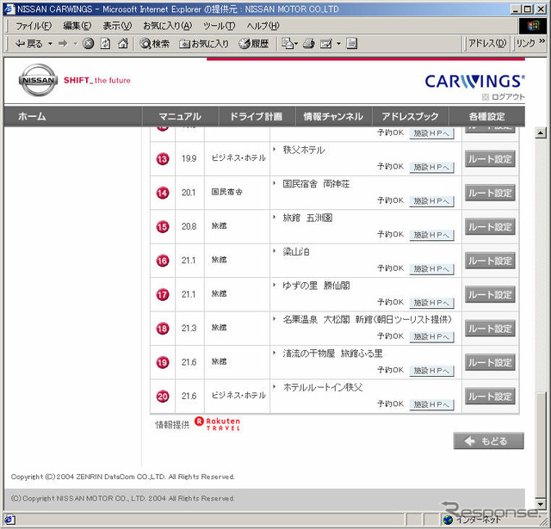Image resolution: width=551 pixels, height=529 pixels.
Task: Click the Forward arrow toolbar icon
Action: point(63,44)
